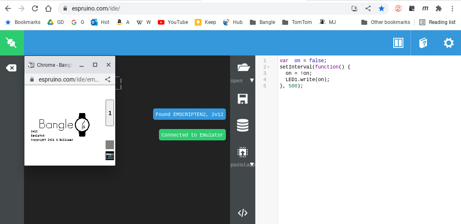Click the grey square in the emulator
Viewport: 461px width, 224px height.
click(x=110, y=145)
